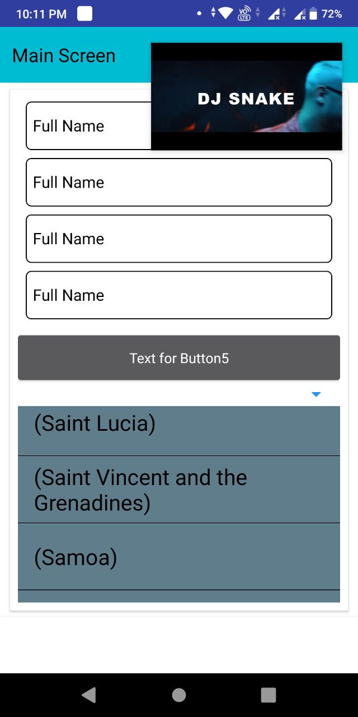Screen dimensions: 358x717
Task: Click the fourth Full Name input field
Action: [x=179, y=295]
